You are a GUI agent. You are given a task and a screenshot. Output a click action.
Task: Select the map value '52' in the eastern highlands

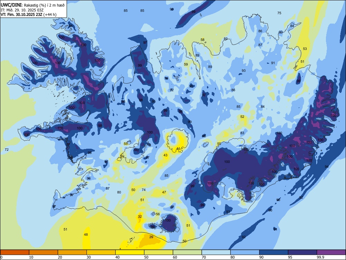click(242, 117)
